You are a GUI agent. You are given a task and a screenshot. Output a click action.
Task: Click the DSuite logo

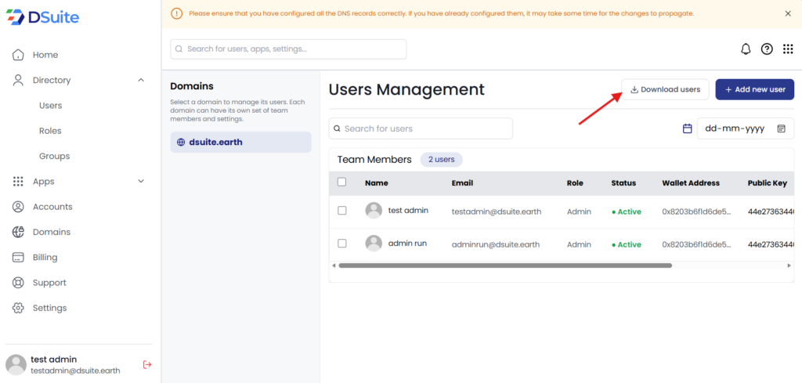(x=42, y=17)
